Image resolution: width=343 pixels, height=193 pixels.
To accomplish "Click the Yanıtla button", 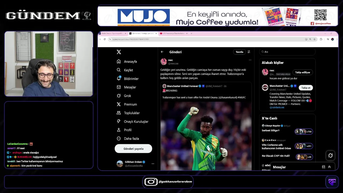I will pos(239,52).
